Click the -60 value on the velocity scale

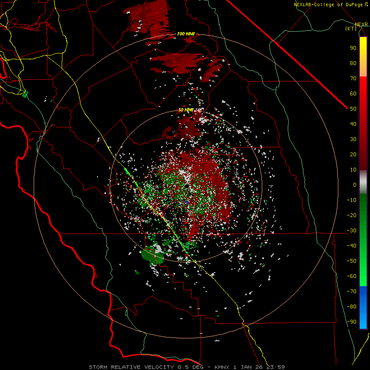click(351, 276)
